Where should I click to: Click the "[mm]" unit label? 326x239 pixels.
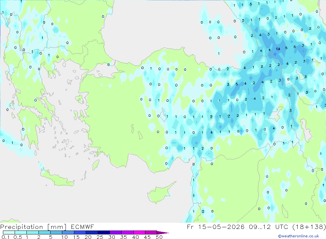click(x=57, y=227)
